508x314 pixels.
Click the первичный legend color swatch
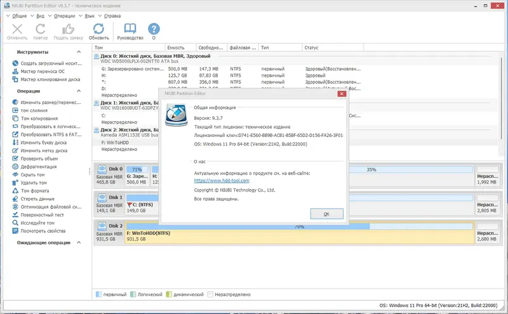pyautogui.click(x=98, y=294)
